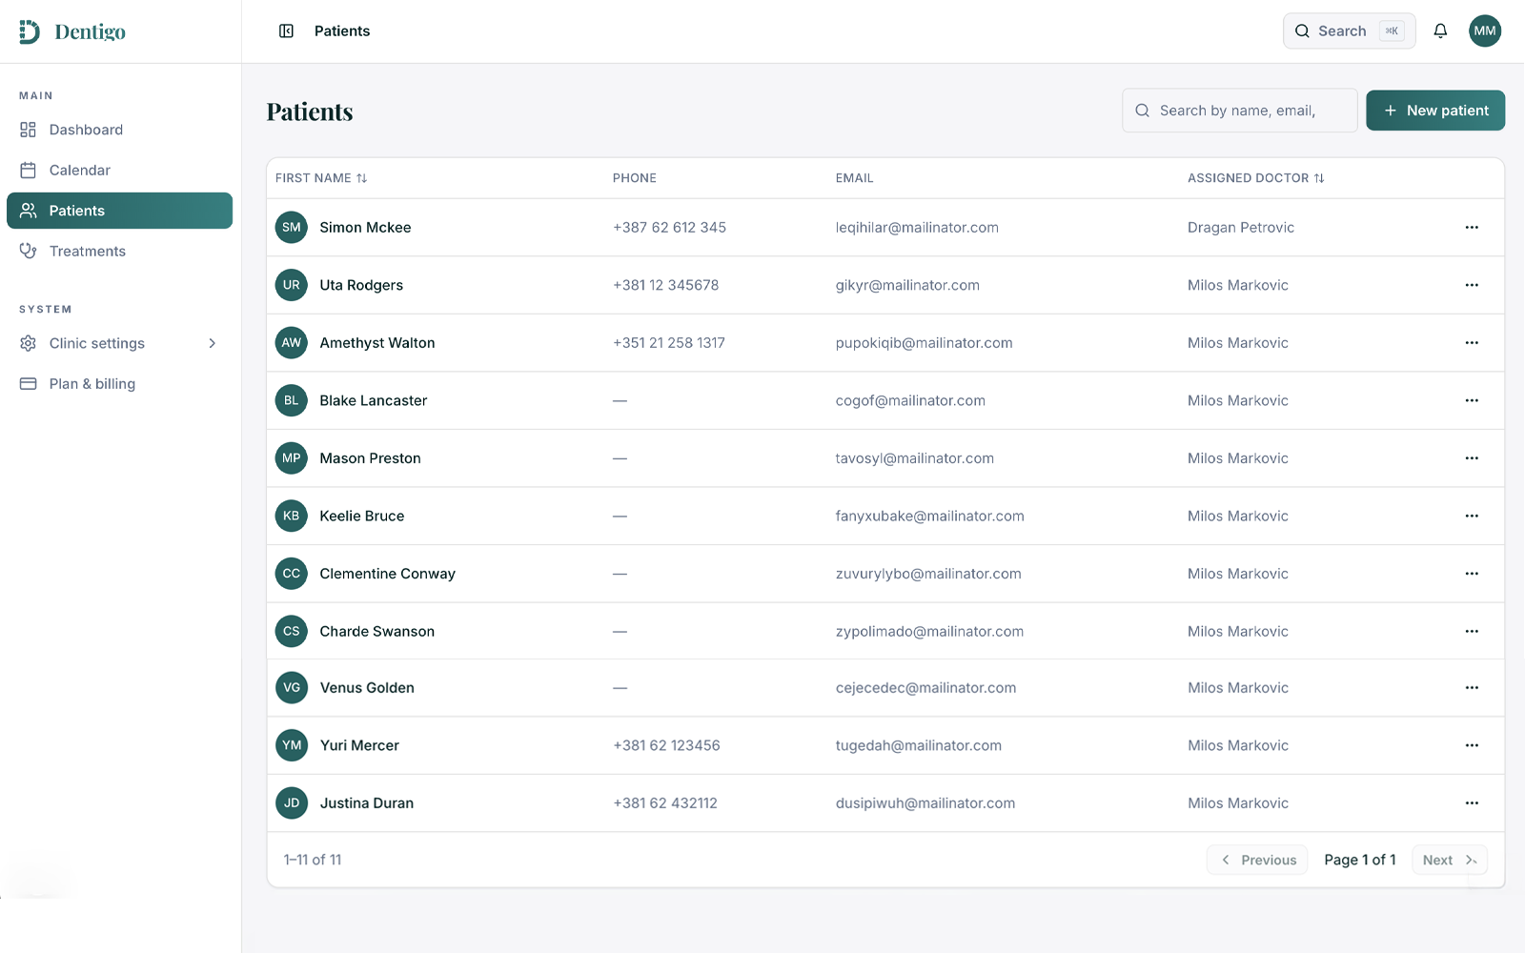Image resolution: width=1525 pixels, height=953 pixels.
Task: Open the MM user avatar menu
Action: [x=1484, y=30]
